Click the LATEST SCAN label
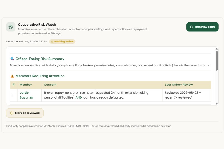The width and height of the screenshot is (224, 149). 14,42
